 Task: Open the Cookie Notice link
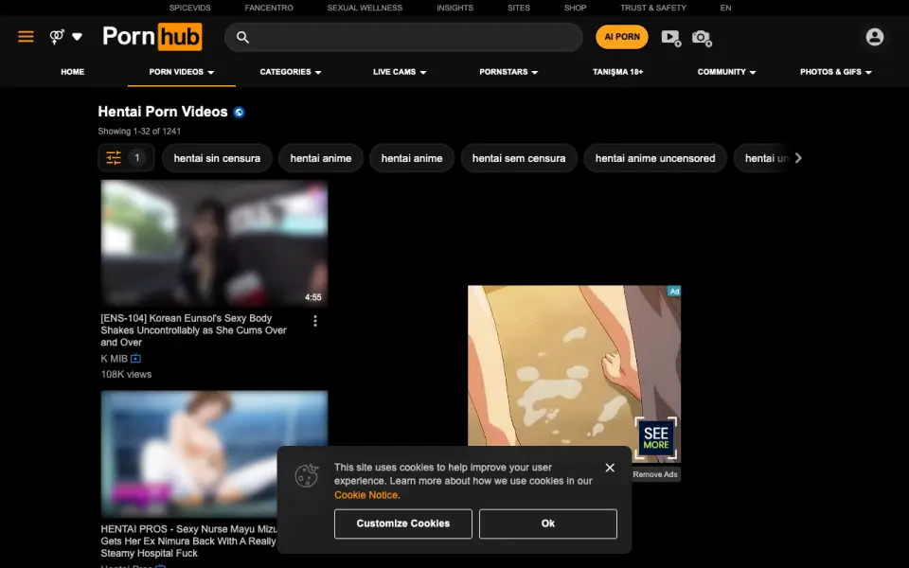[x=365, y=495]
